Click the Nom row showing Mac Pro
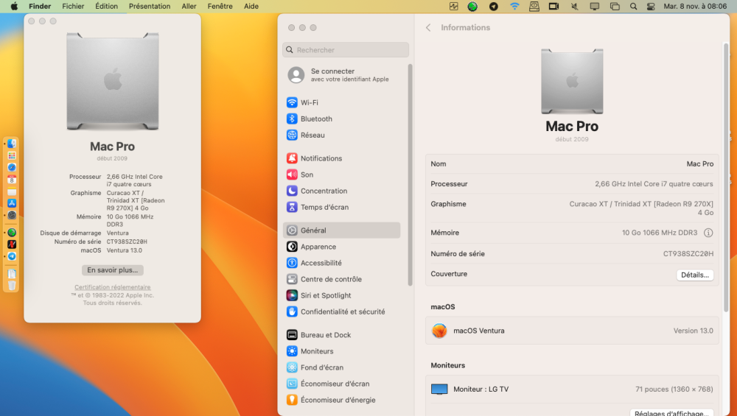 tap(572, 164)
